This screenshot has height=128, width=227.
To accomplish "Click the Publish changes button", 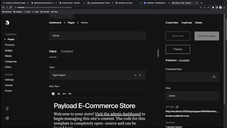I will pos(207,36).
